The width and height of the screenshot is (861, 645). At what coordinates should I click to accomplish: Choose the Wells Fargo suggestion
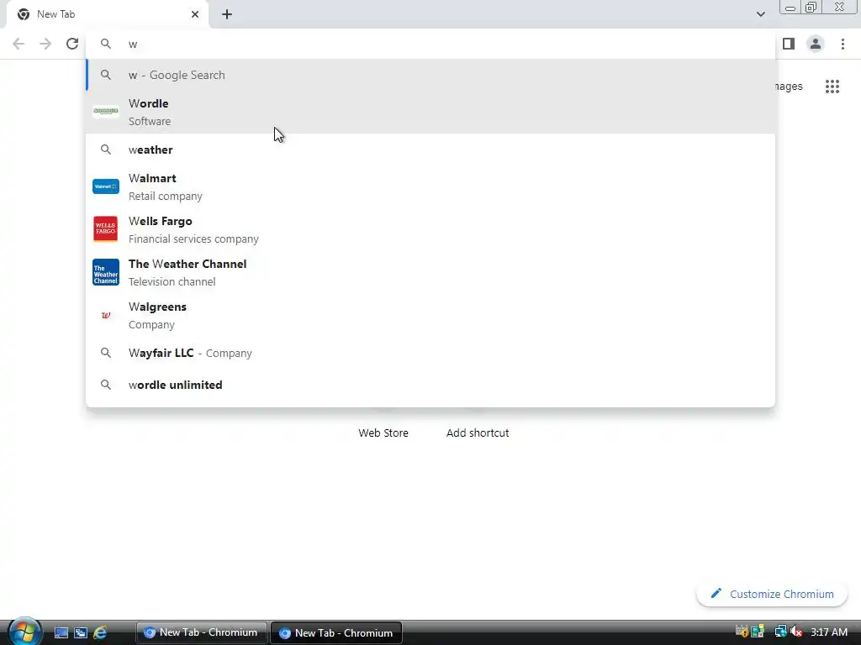point(430,230)
